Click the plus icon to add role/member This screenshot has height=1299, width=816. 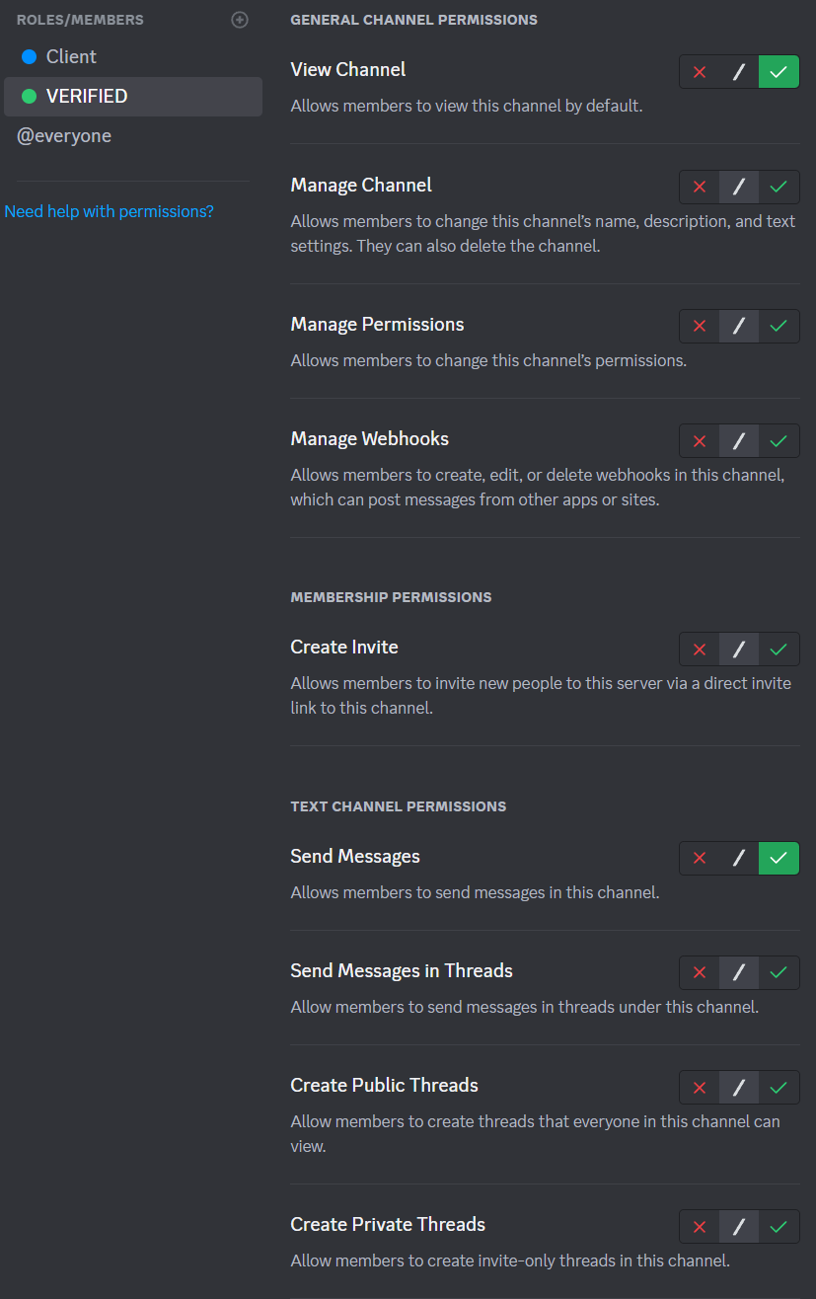240,20
